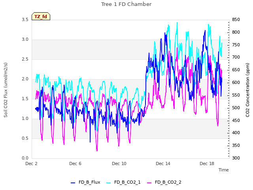Click the Dec 18 x-axis tick label
This screenshot has width=253, height=190.
click(x=207, y=163)
